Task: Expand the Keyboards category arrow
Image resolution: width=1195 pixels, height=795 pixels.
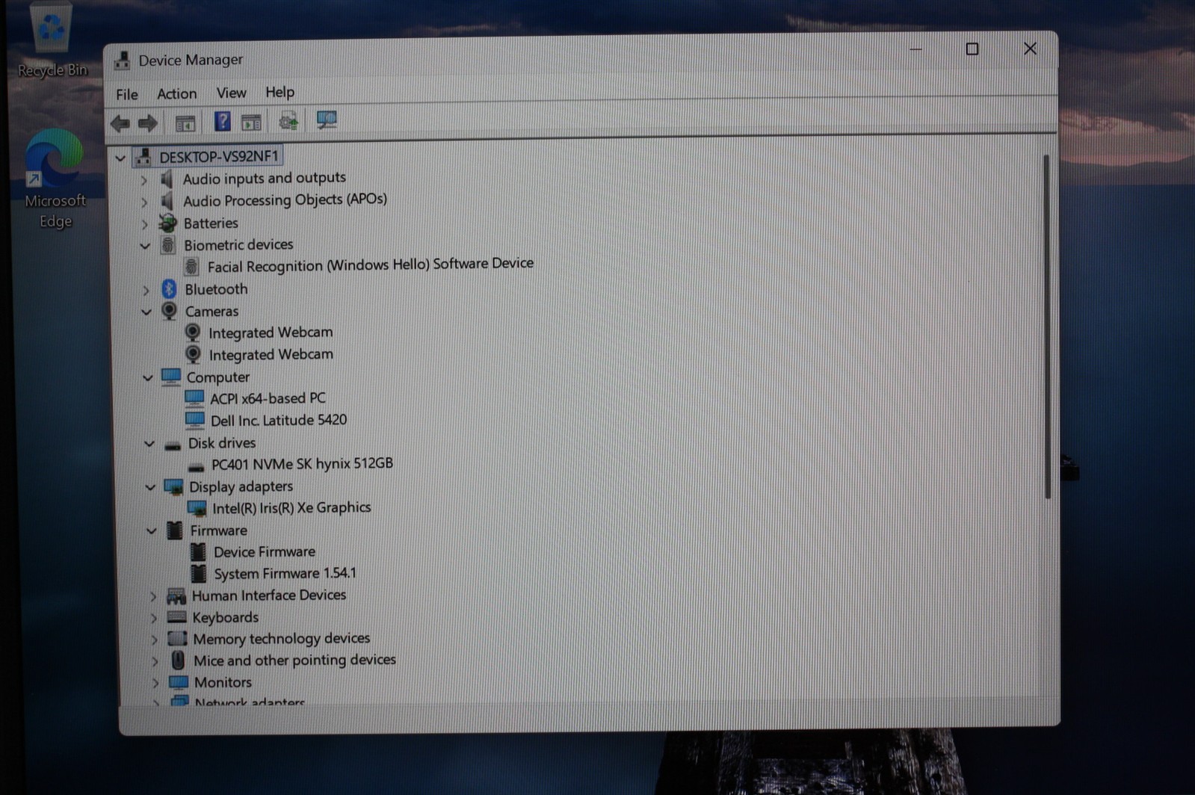Action: [154, 618]
